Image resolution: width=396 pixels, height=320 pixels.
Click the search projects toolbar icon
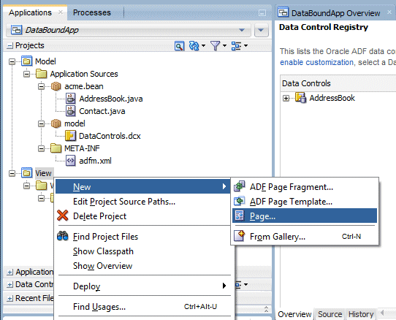point(179,46)
